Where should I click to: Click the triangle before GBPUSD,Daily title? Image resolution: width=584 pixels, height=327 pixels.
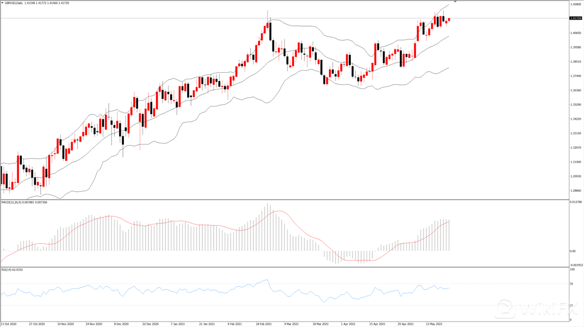(x=2, y=3)
